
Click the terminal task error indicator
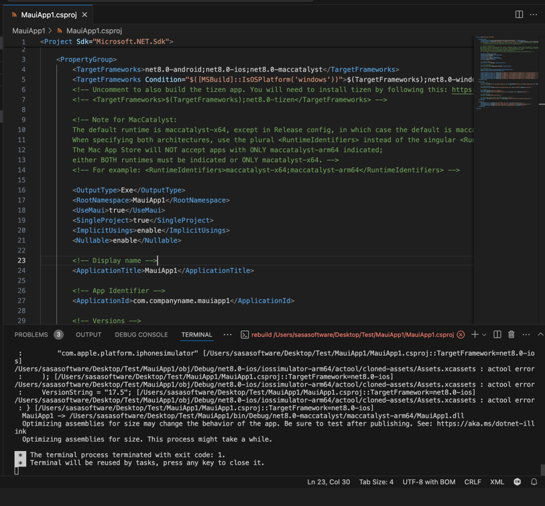(x=461, y=334)
